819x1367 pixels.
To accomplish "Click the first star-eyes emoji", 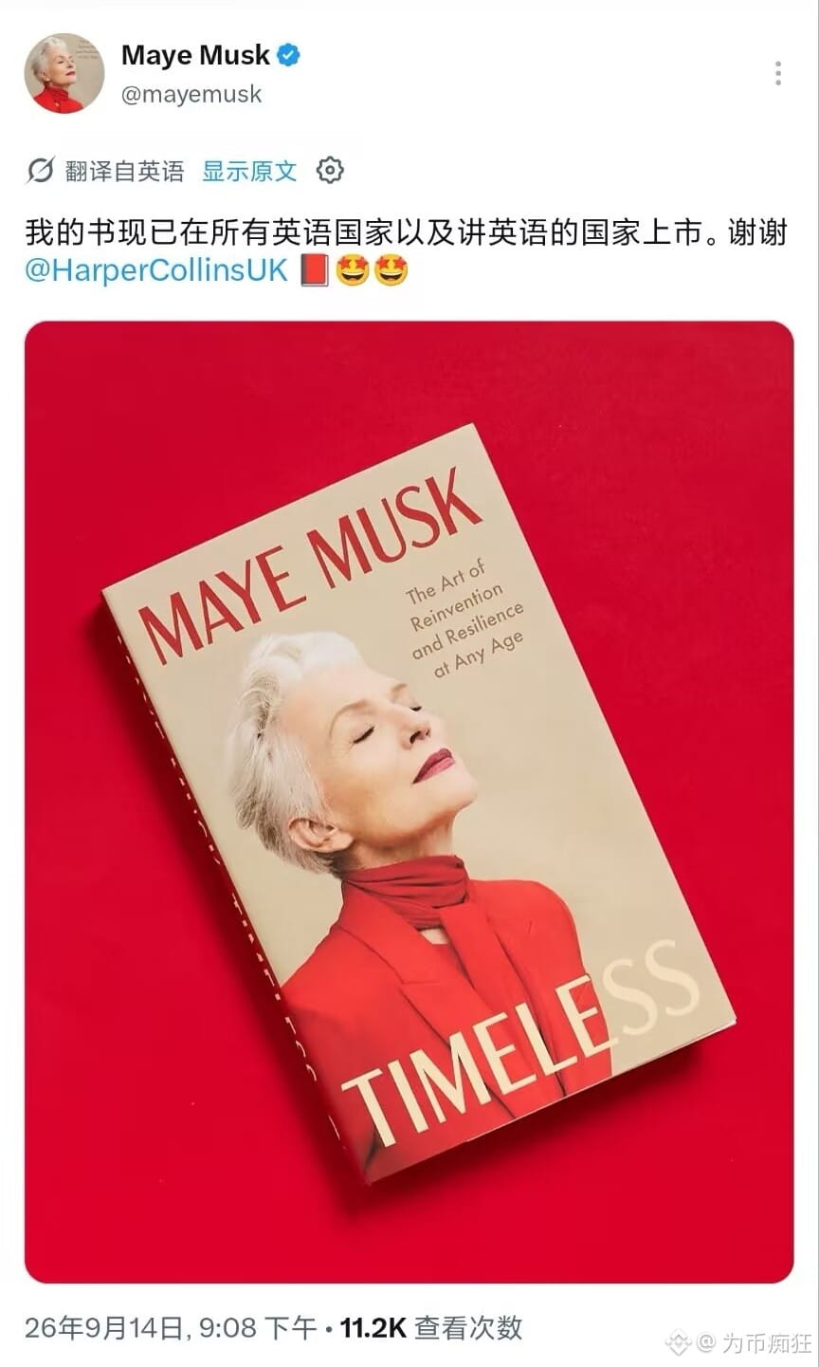I will pos(353,270).
